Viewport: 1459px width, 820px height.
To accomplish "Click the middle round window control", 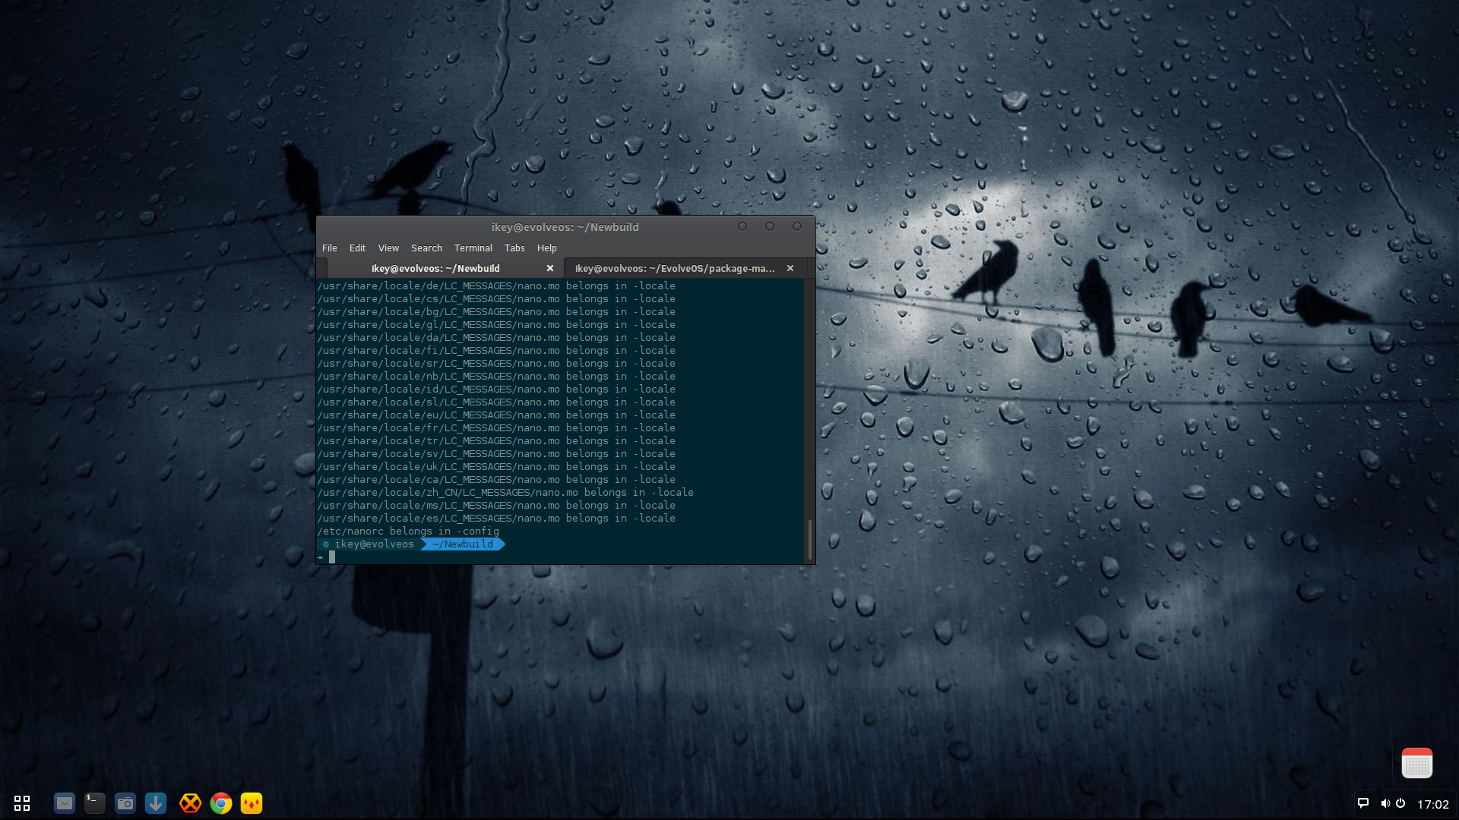I will click(770, 226).
